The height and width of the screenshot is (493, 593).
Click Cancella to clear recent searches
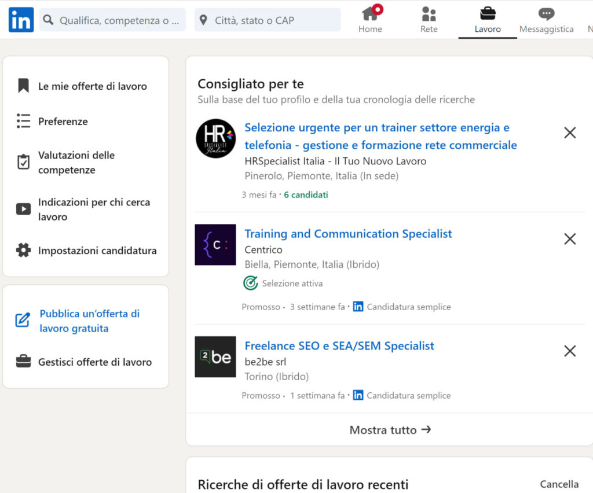[559, 484]
